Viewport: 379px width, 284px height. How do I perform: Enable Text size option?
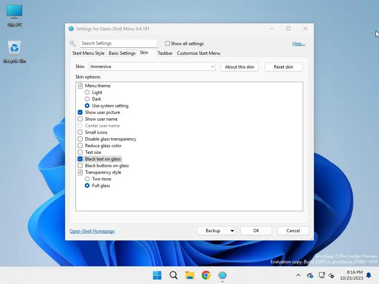pyautogui.click(x=80, y=152)
